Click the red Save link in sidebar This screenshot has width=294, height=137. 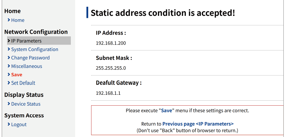(x=17, y=75)
